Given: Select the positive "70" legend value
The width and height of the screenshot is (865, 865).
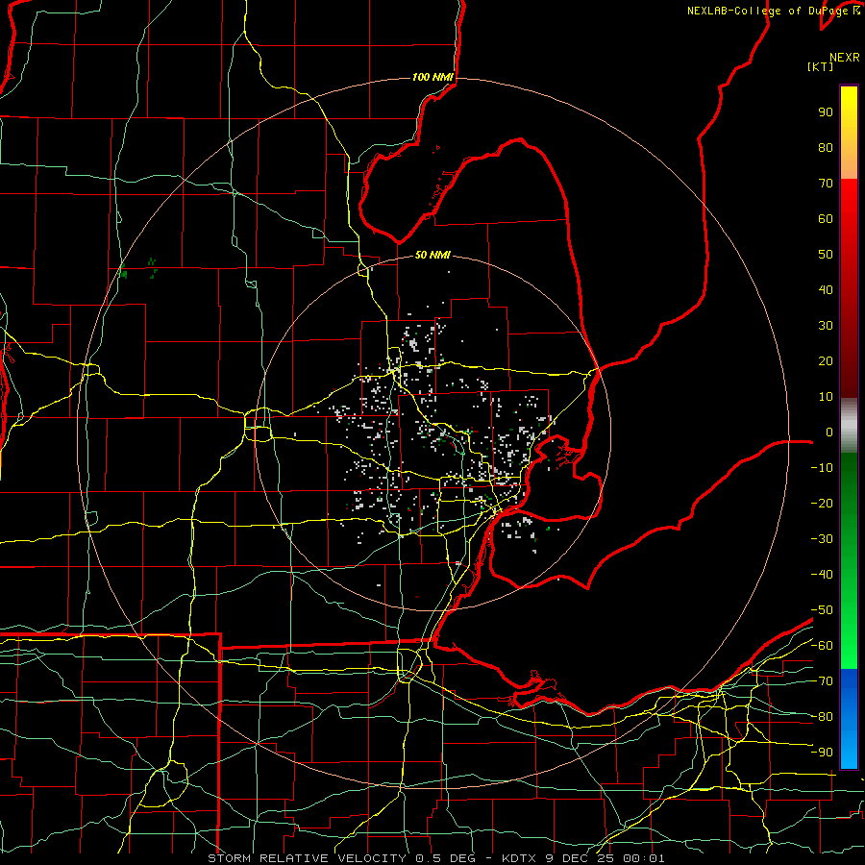Looking at the screenshot, I should point(826,184).
